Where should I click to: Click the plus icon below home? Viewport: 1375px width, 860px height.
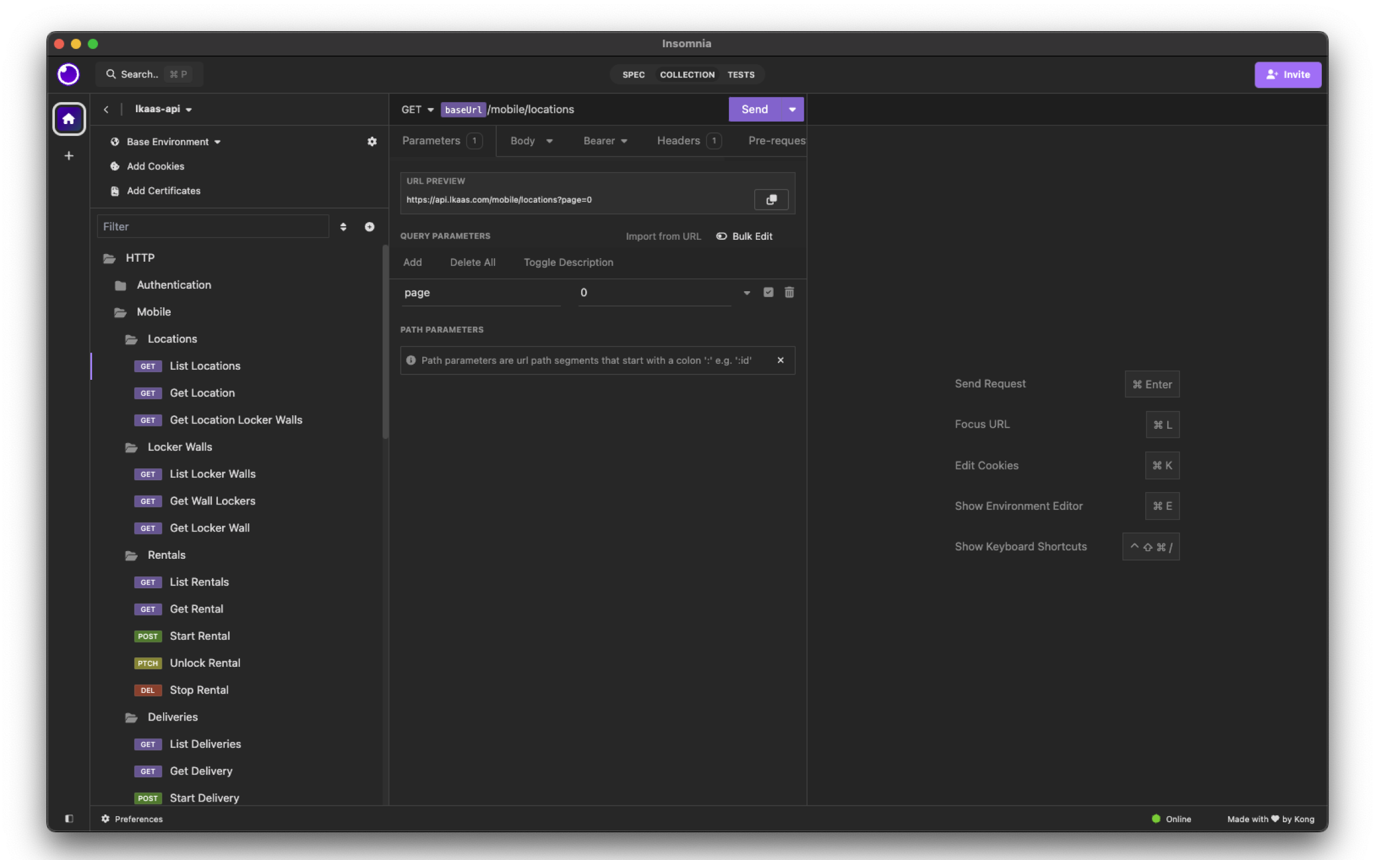[69, 156]
